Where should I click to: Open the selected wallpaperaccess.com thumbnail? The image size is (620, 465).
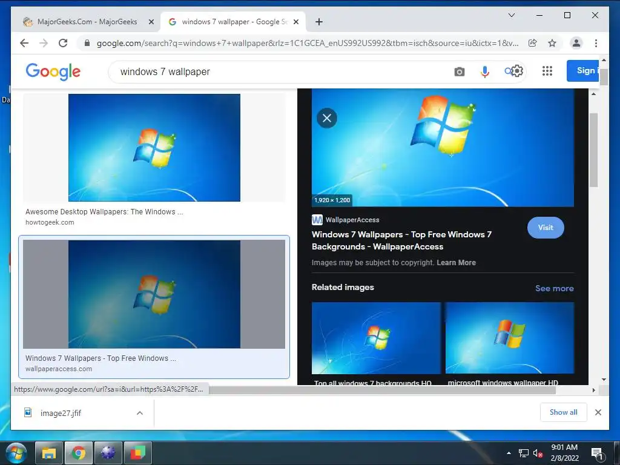click(154, 294)
